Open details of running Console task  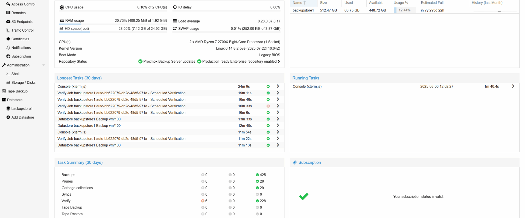[513, 86]
